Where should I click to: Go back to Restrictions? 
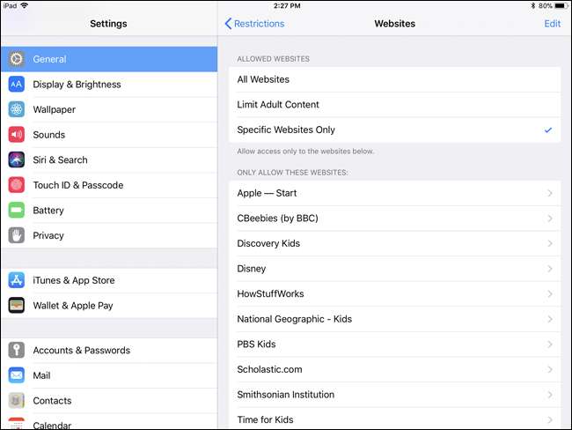[254, 24]
